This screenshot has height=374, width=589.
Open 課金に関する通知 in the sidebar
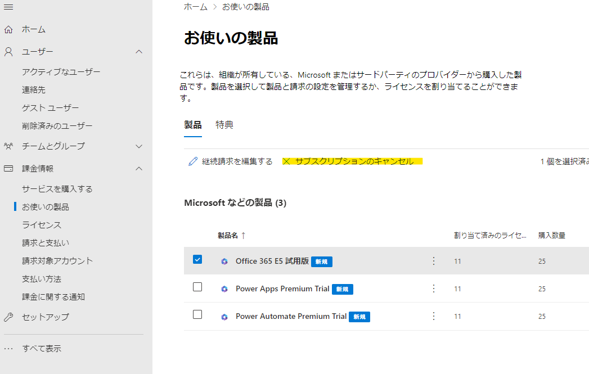[53, 297]
